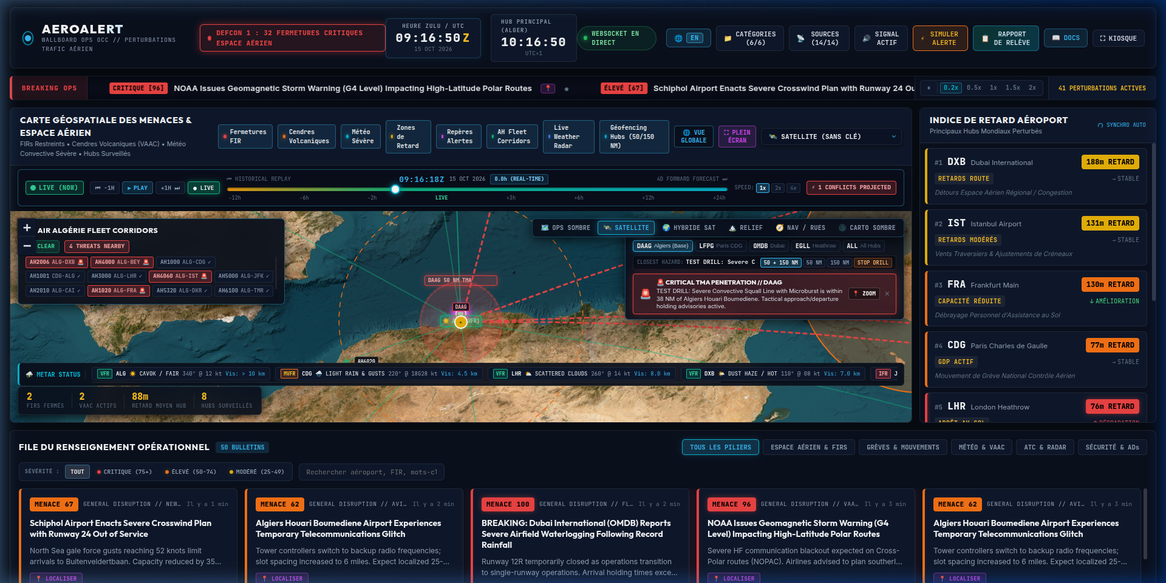Filter bulletins by Critique (75+) severity
This screenshot has width=1166, height=583.
pos(124,472)
